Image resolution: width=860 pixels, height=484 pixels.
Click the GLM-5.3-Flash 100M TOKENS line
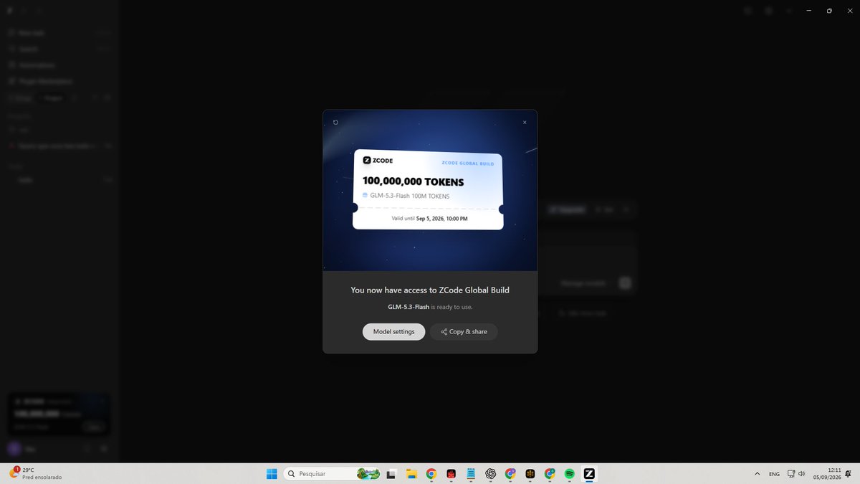click(406, 196)
